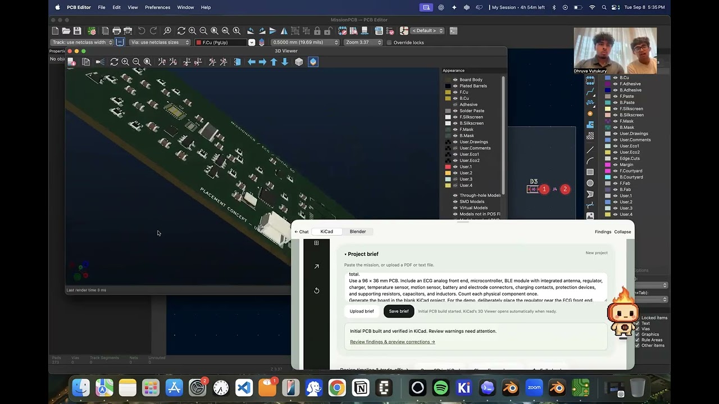Go back to Chat in the panel
The height and width of the screenshot is (404, 719).
click(x=302, y=232)
